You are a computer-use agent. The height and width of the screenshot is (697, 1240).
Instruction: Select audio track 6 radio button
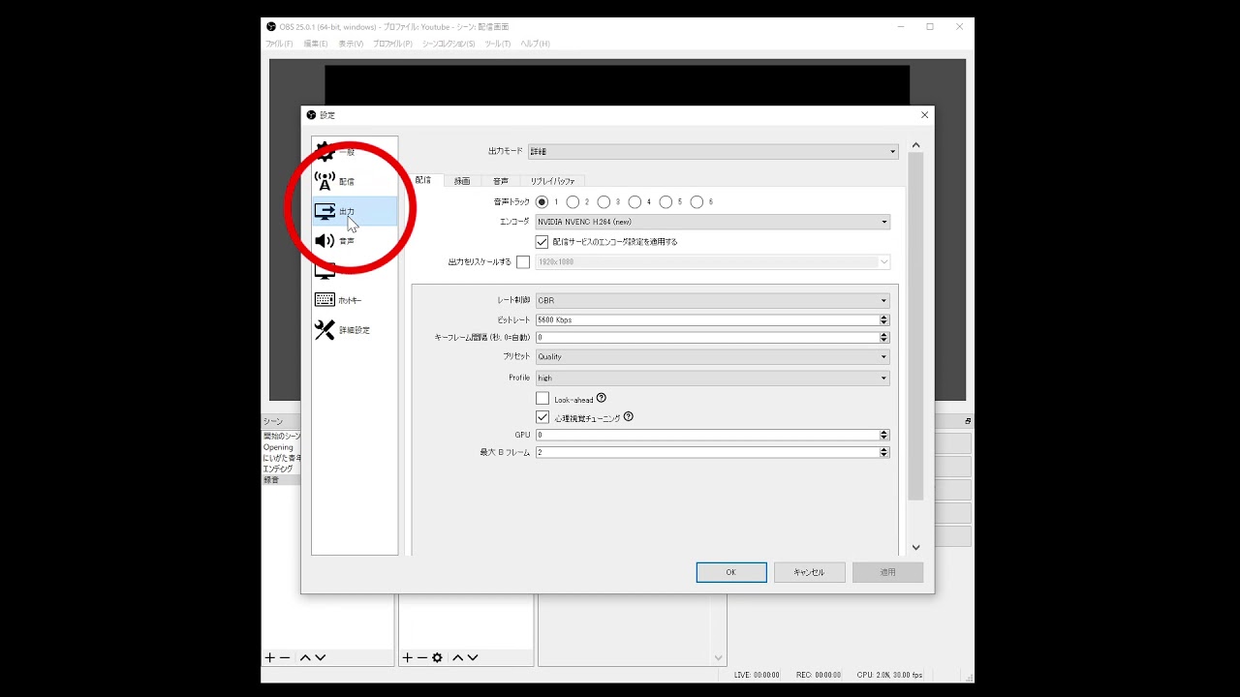click(697, 201)
